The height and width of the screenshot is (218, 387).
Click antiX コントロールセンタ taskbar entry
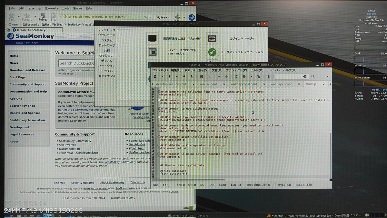click(x=188, y=215)
